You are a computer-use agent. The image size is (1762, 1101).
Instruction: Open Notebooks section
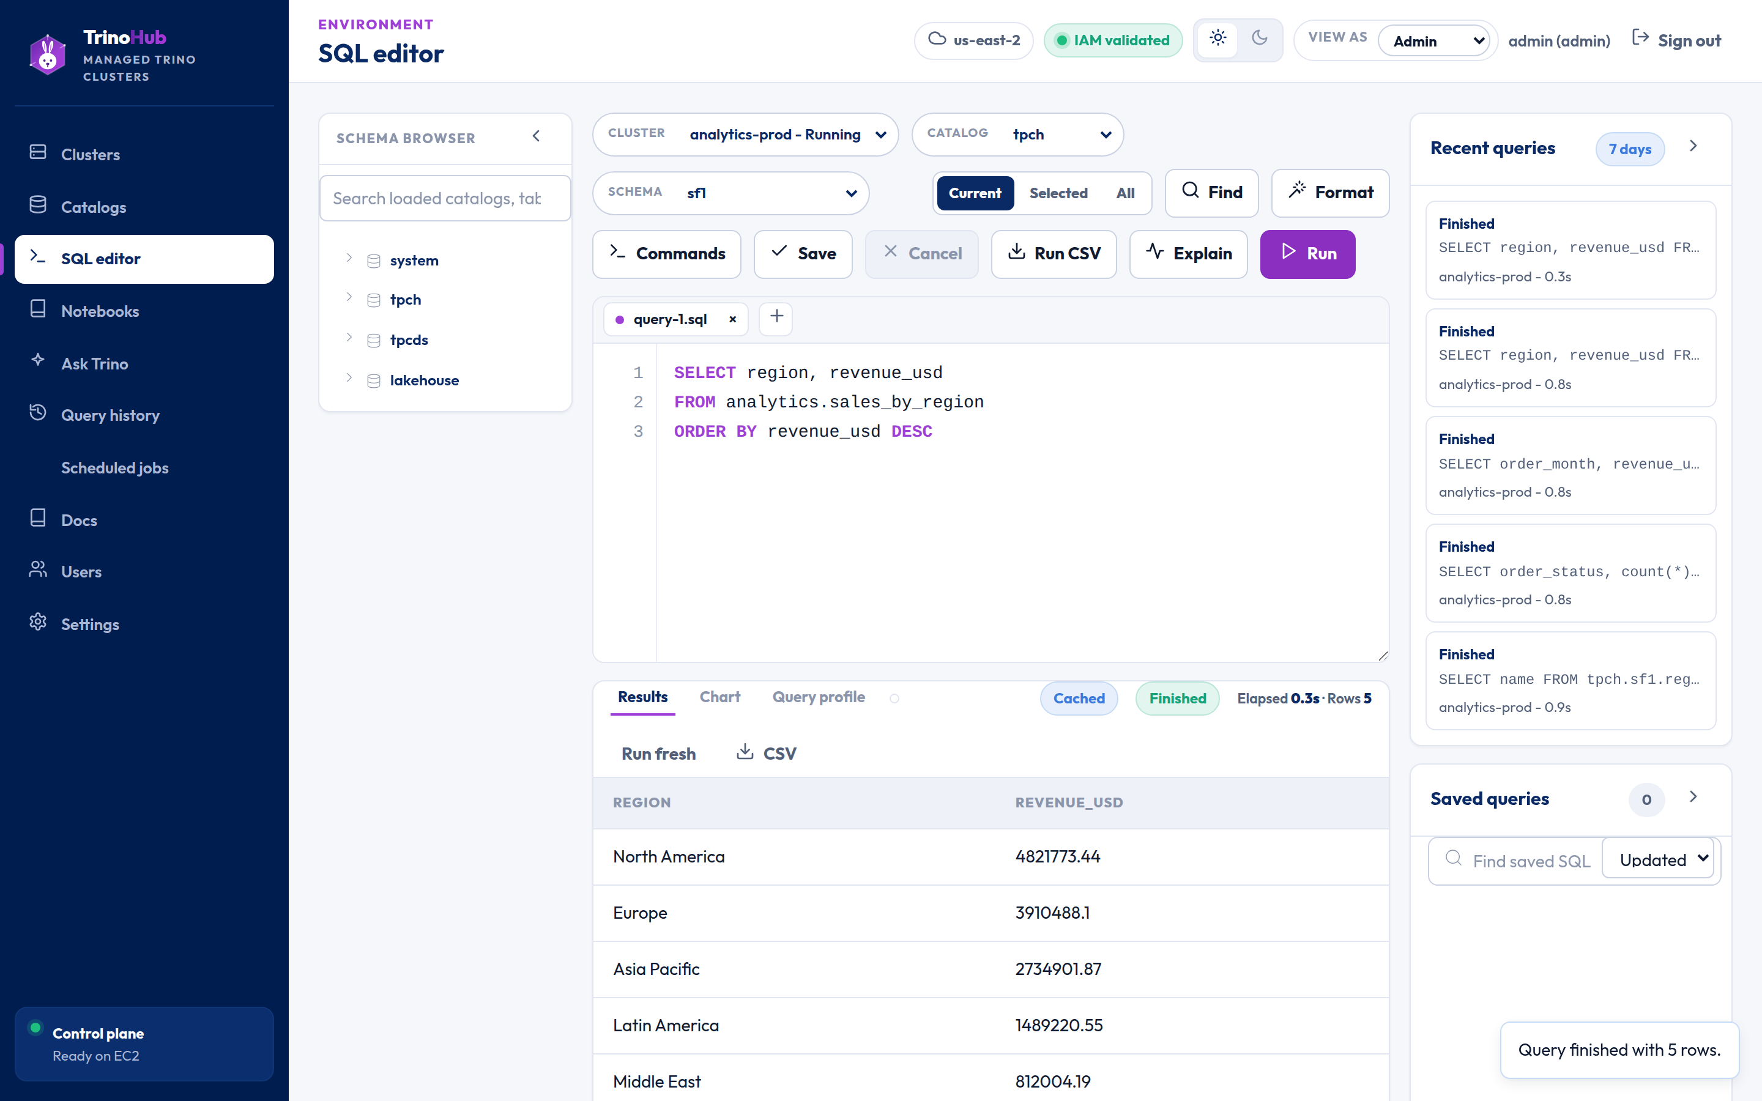pos(144,311)
